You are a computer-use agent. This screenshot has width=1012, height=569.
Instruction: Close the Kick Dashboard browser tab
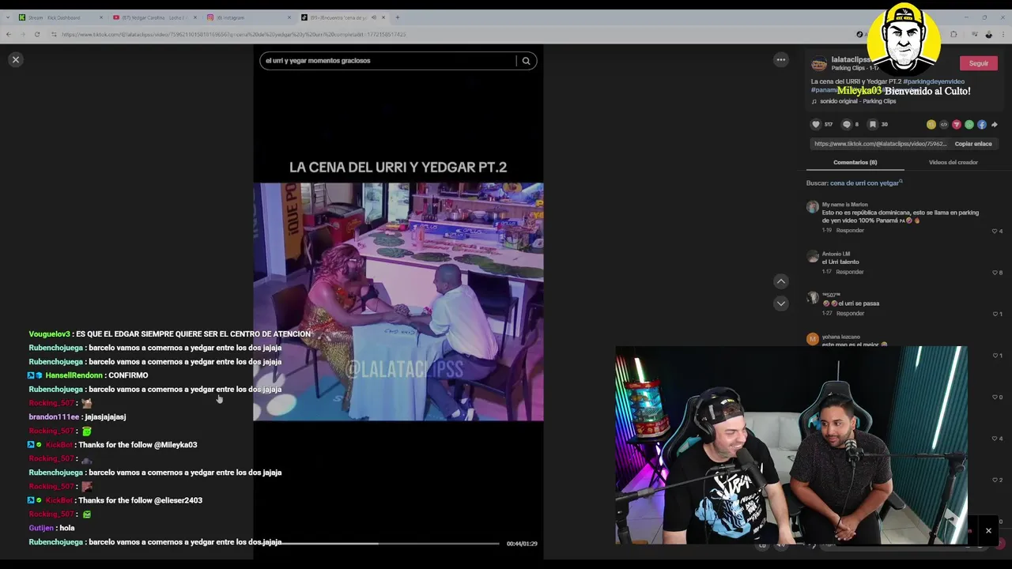tap(101, 17)
